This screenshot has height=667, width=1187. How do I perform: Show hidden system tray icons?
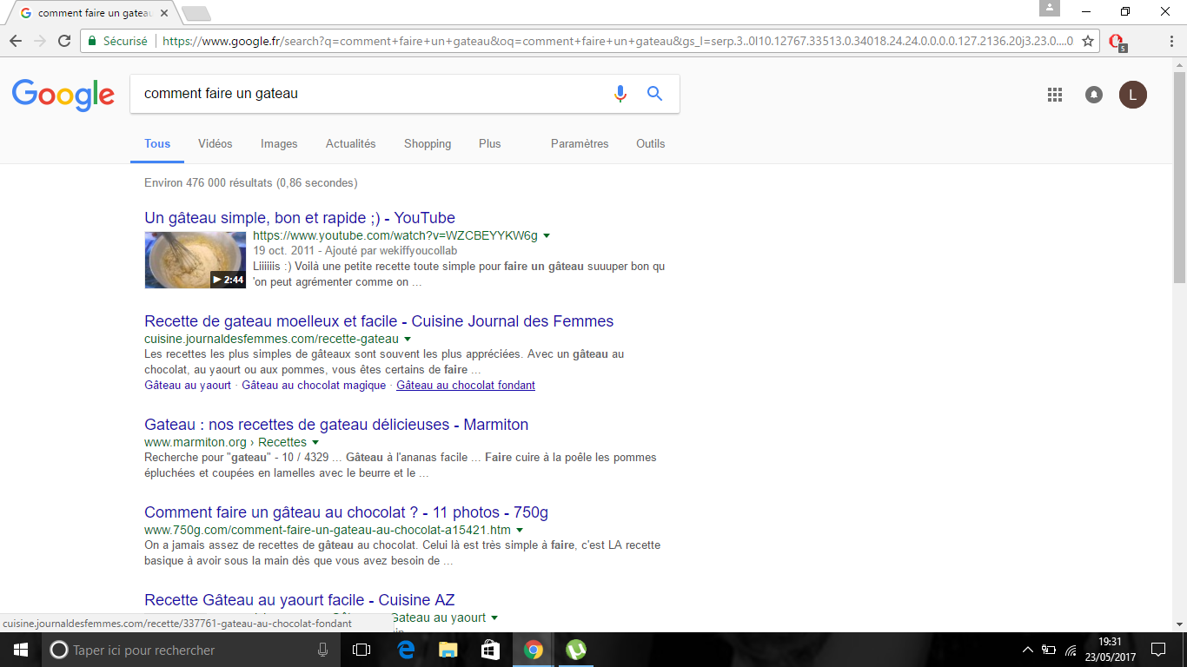click(1028, 650)
